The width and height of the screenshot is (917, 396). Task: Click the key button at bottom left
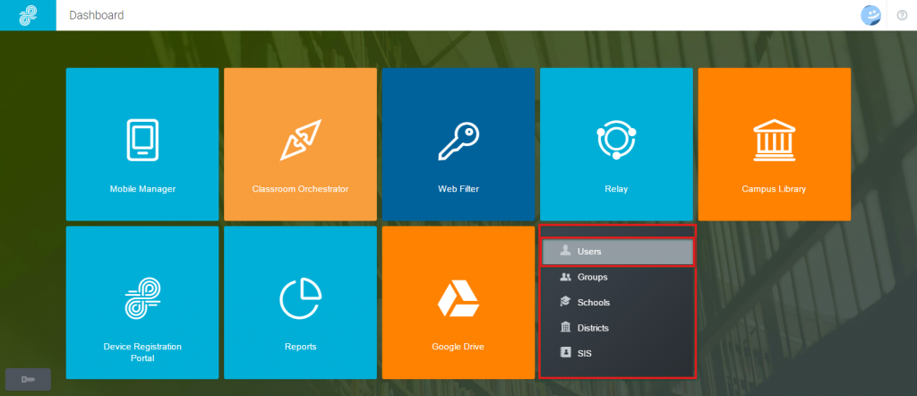click(x=28, y=380)
